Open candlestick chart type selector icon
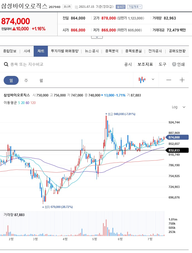The width and height of the screenshot is (192, 253). tap(142, 80)
